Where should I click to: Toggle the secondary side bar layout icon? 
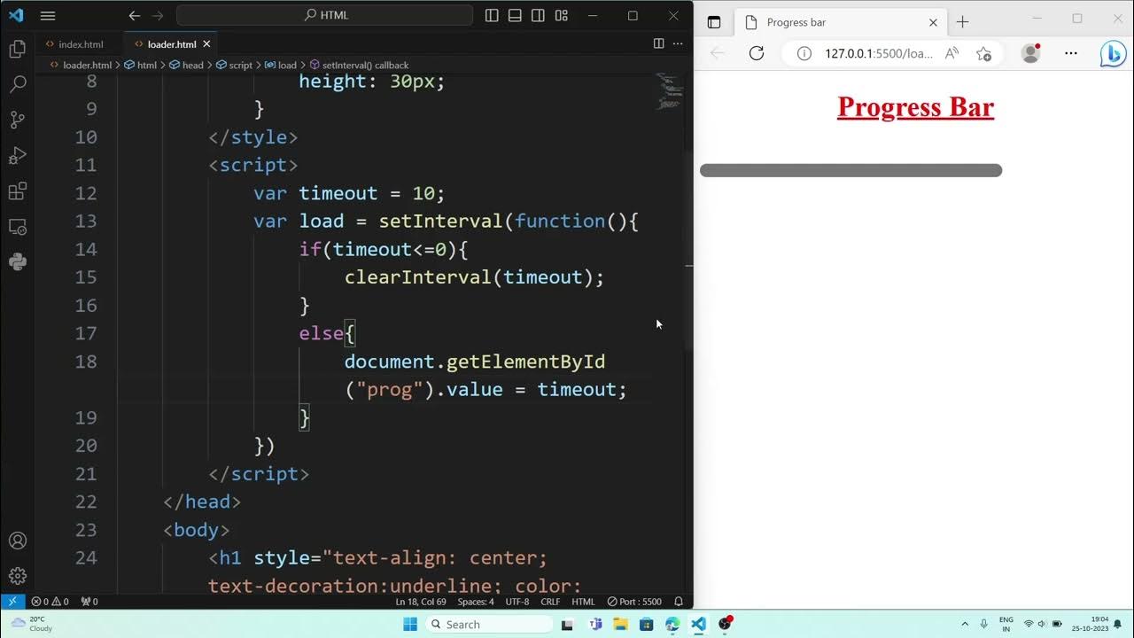click(538, 15)
